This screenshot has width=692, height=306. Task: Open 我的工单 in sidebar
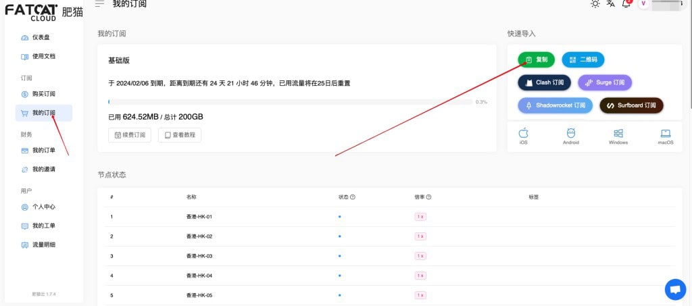(39, 226)
